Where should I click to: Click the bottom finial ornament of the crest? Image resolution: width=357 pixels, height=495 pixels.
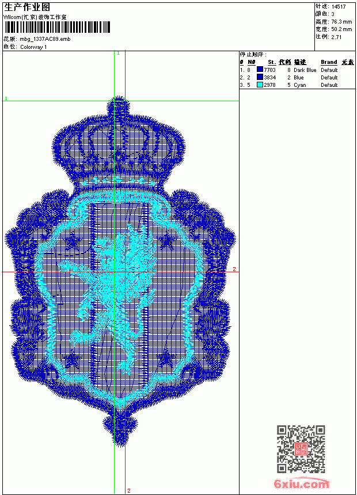[x=120, y=429]
